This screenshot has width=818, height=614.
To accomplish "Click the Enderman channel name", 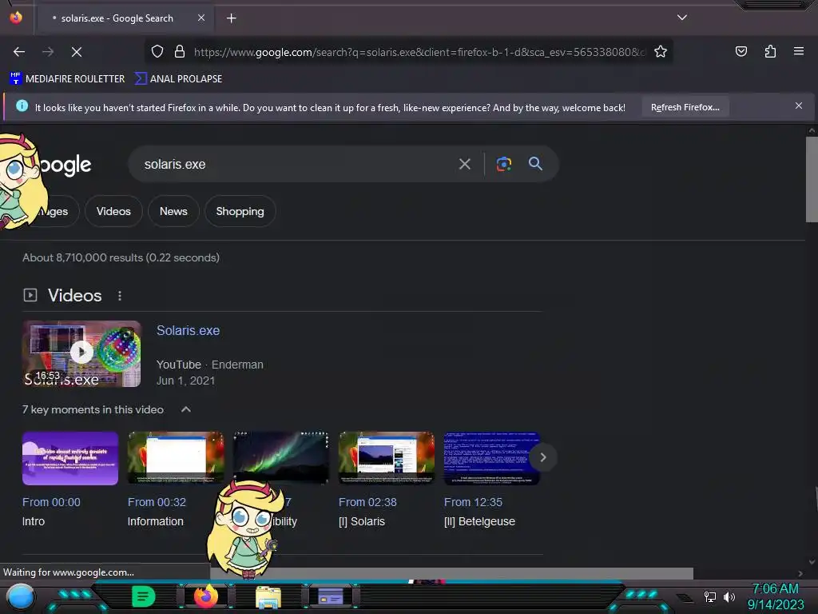I will click(x=237, y=365).
